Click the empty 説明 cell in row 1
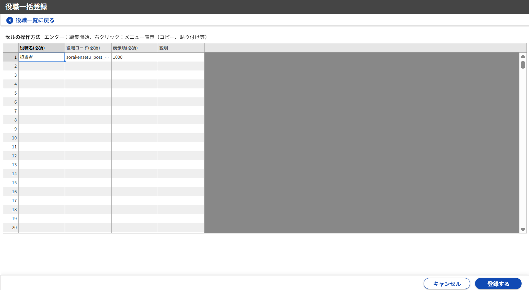Image resolution: width=529 pixels, height=290 pixels. 181,57
